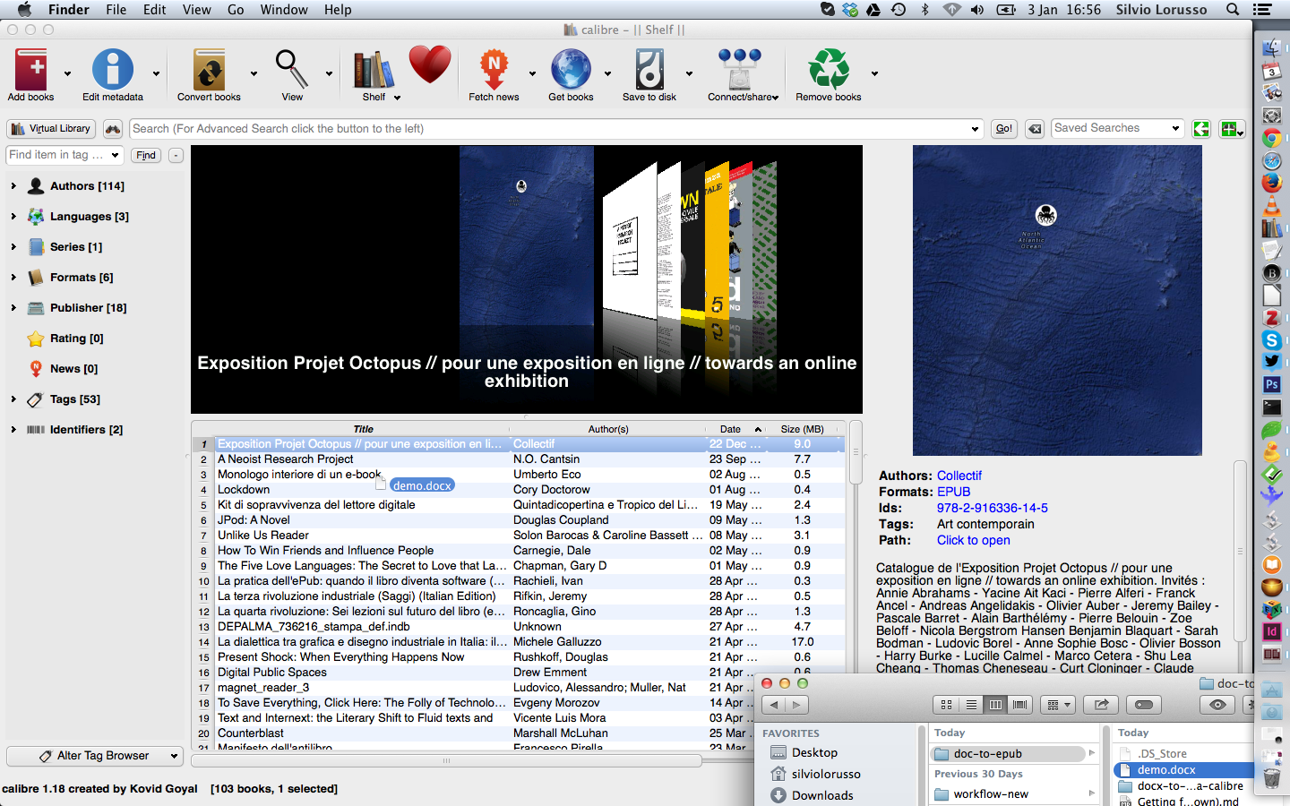Click the main search input field
Screen dimensions: 1290x806
tap(556, 129)
